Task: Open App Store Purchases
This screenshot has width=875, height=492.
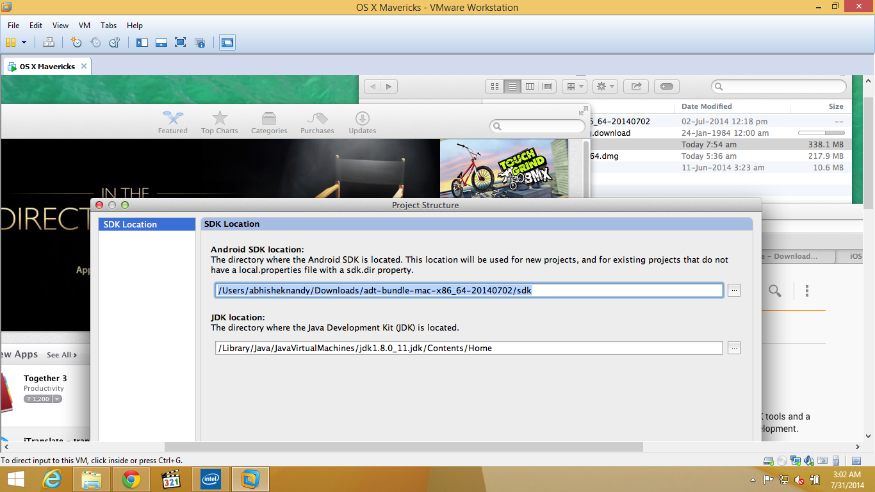Action: pyautogui.click(x=317, y=122)
